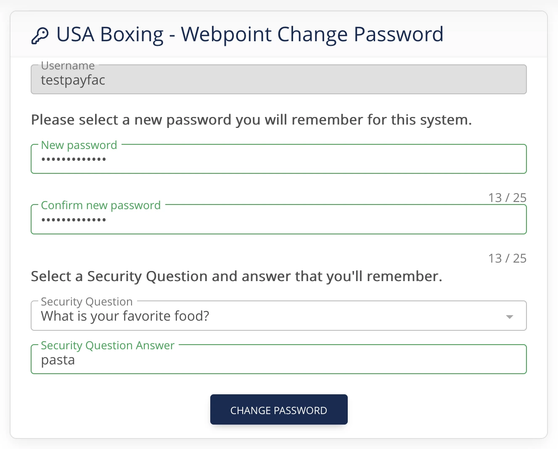Click the 13 / 25 counter under Confirm password

click(508, 258)
